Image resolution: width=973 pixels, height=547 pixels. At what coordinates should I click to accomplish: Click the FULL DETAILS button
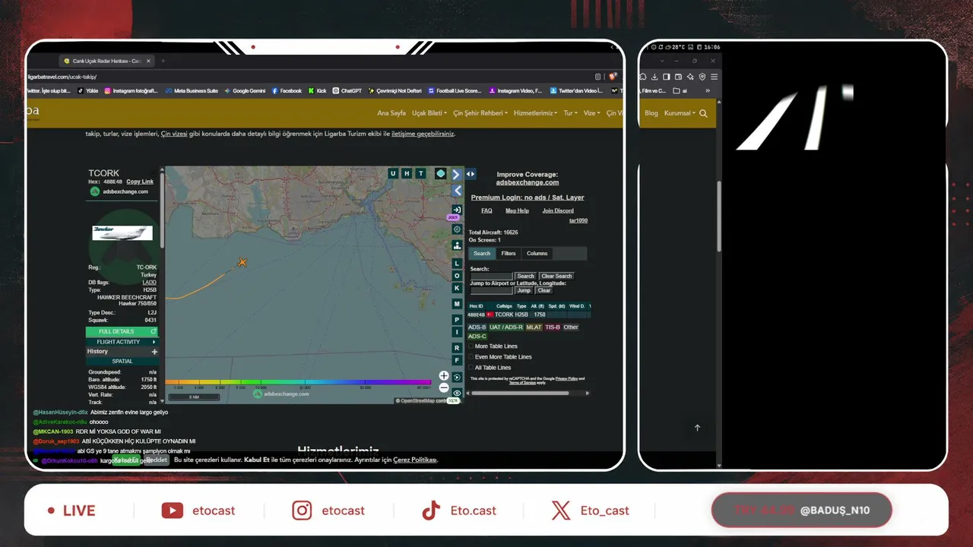point(122,332)
